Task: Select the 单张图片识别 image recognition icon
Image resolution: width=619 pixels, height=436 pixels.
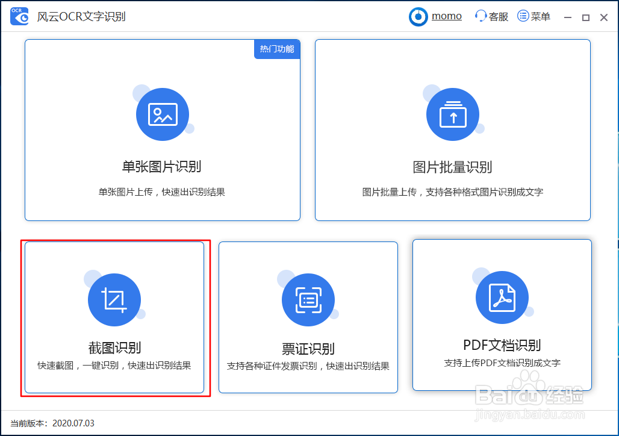Action: [x=163, y=114]
